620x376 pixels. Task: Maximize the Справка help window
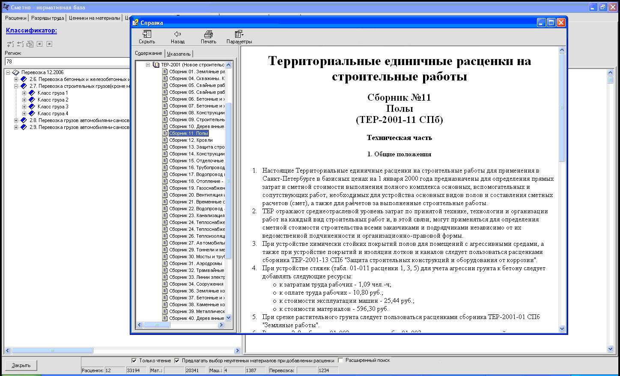coord(551,23)
